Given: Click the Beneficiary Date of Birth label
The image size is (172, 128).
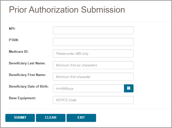Looking at the screenshot, I should coord(29,86).
